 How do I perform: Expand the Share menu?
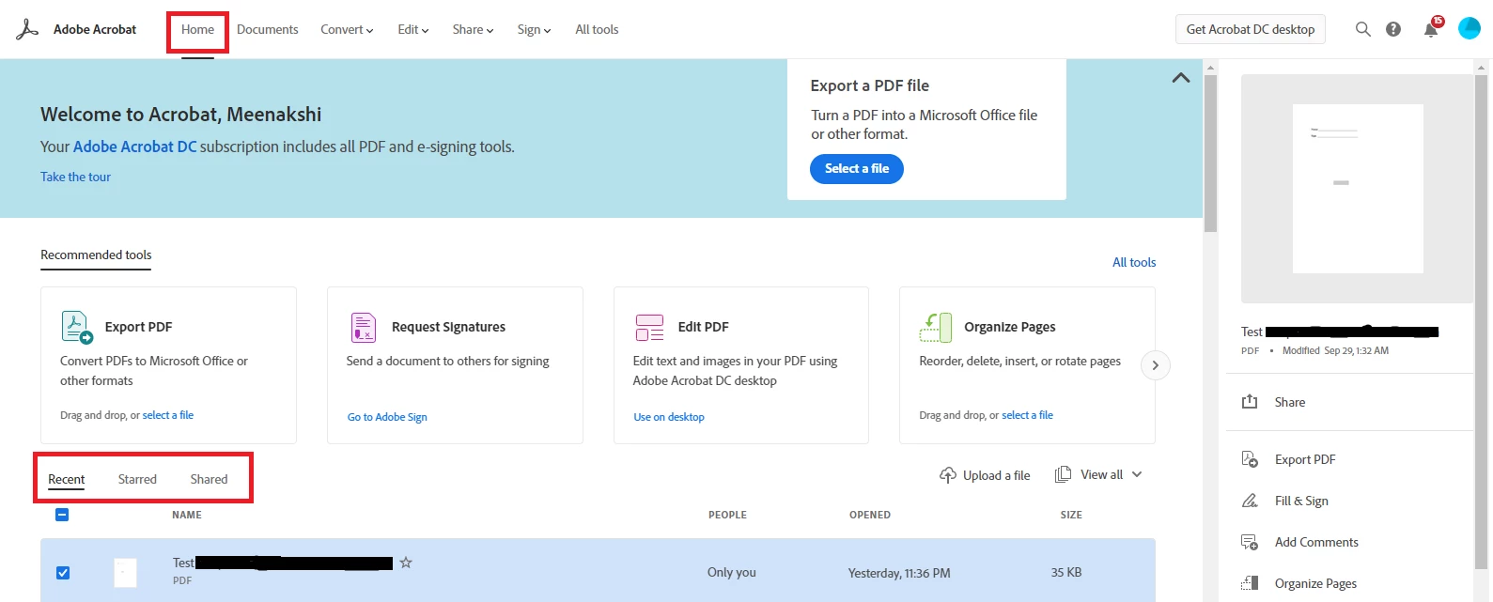473,29
